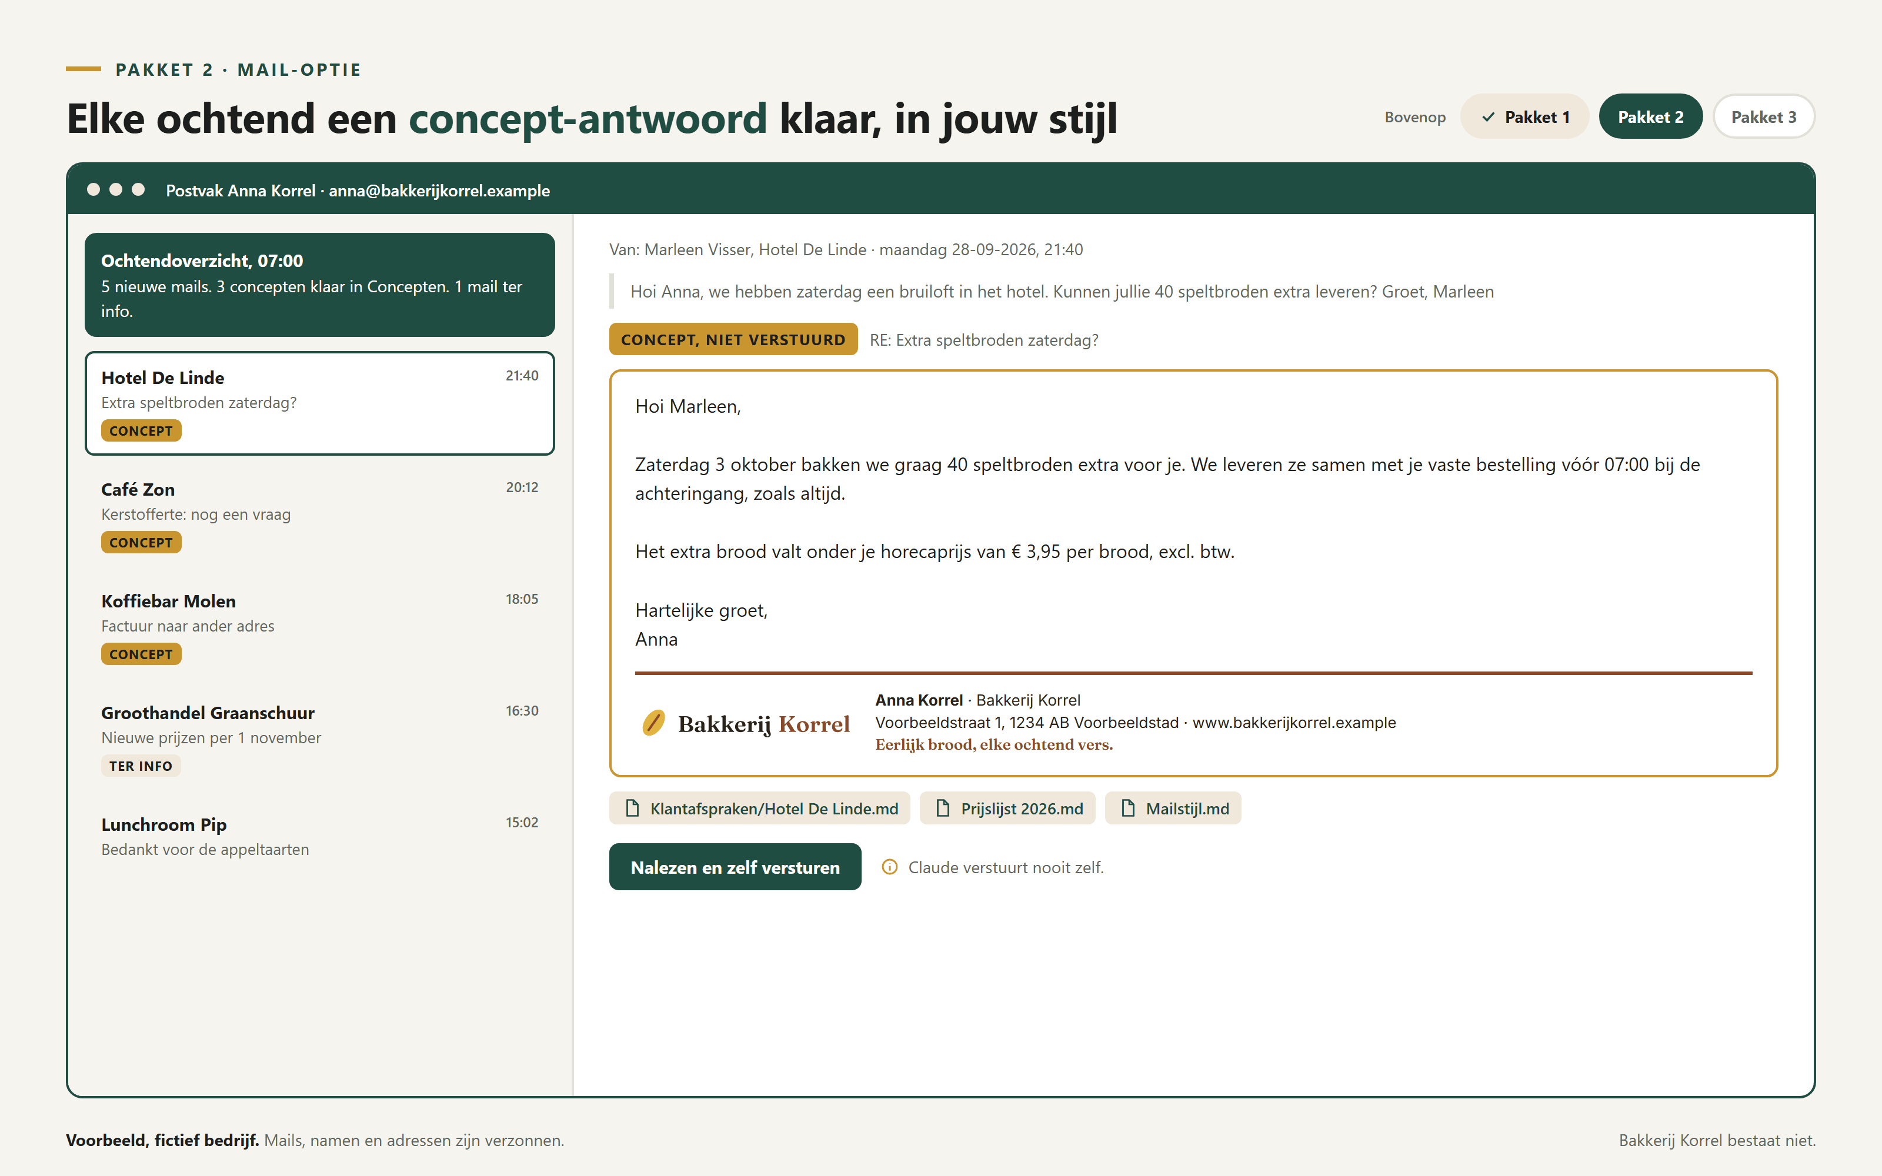Click the quoted message from Marleen
Image resolution: width=1882 pixels, height=1176 pixels.
pyautogui.click(x=1062, y=292)
